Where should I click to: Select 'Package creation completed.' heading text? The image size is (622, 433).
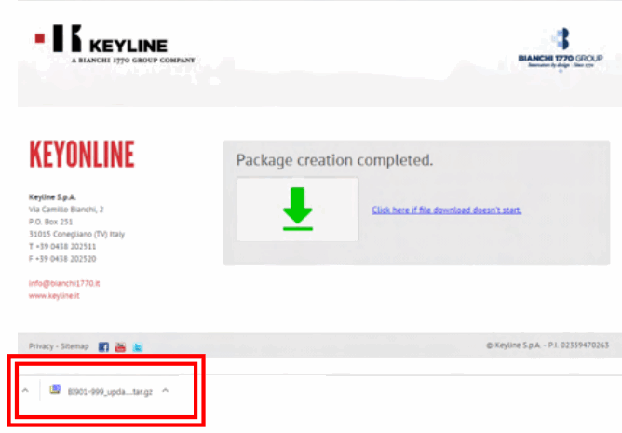click(x=334, y=160)
